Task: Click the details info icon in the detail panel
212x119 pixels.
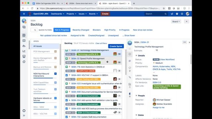Action: [x=130, y=54]
